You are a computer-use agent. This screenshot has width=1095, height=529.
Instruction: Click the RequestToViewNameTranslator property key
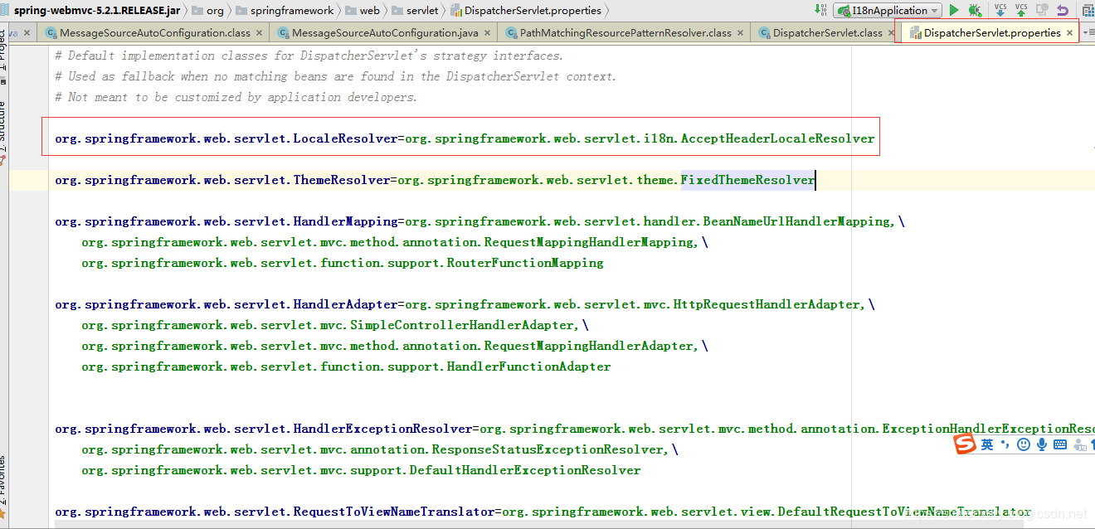[x=275, y=512]
